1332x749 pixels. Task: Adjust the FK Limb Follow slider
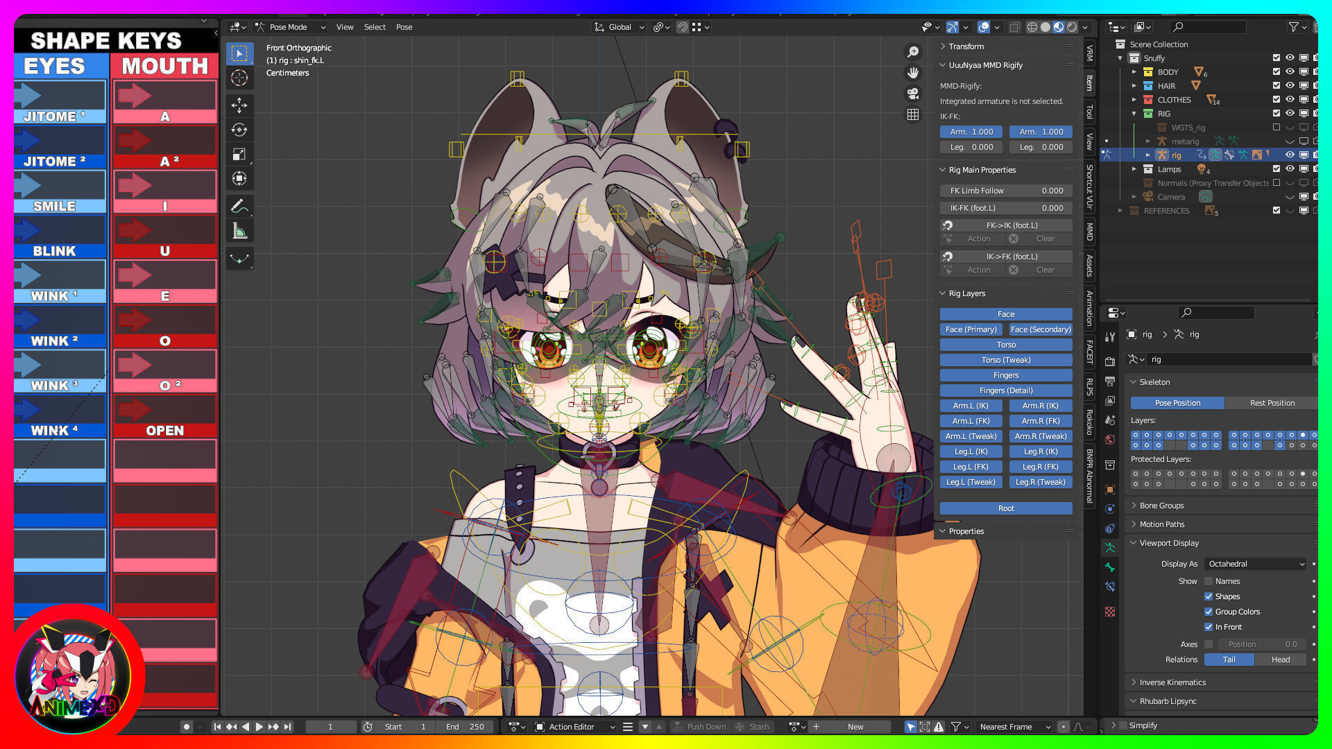point(1006,191)
